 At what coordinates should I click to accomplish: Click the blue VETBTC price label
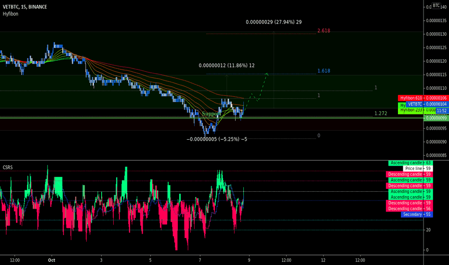(x=427, y=104)
